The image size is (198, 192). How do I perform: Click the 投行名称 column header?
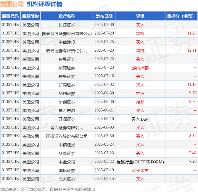pos(67,16)
